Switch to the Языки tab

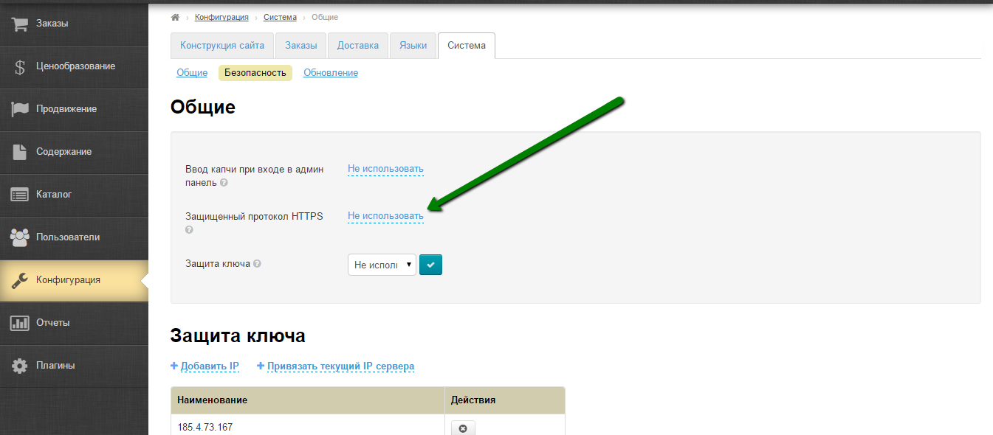click(x=413, y=46)
